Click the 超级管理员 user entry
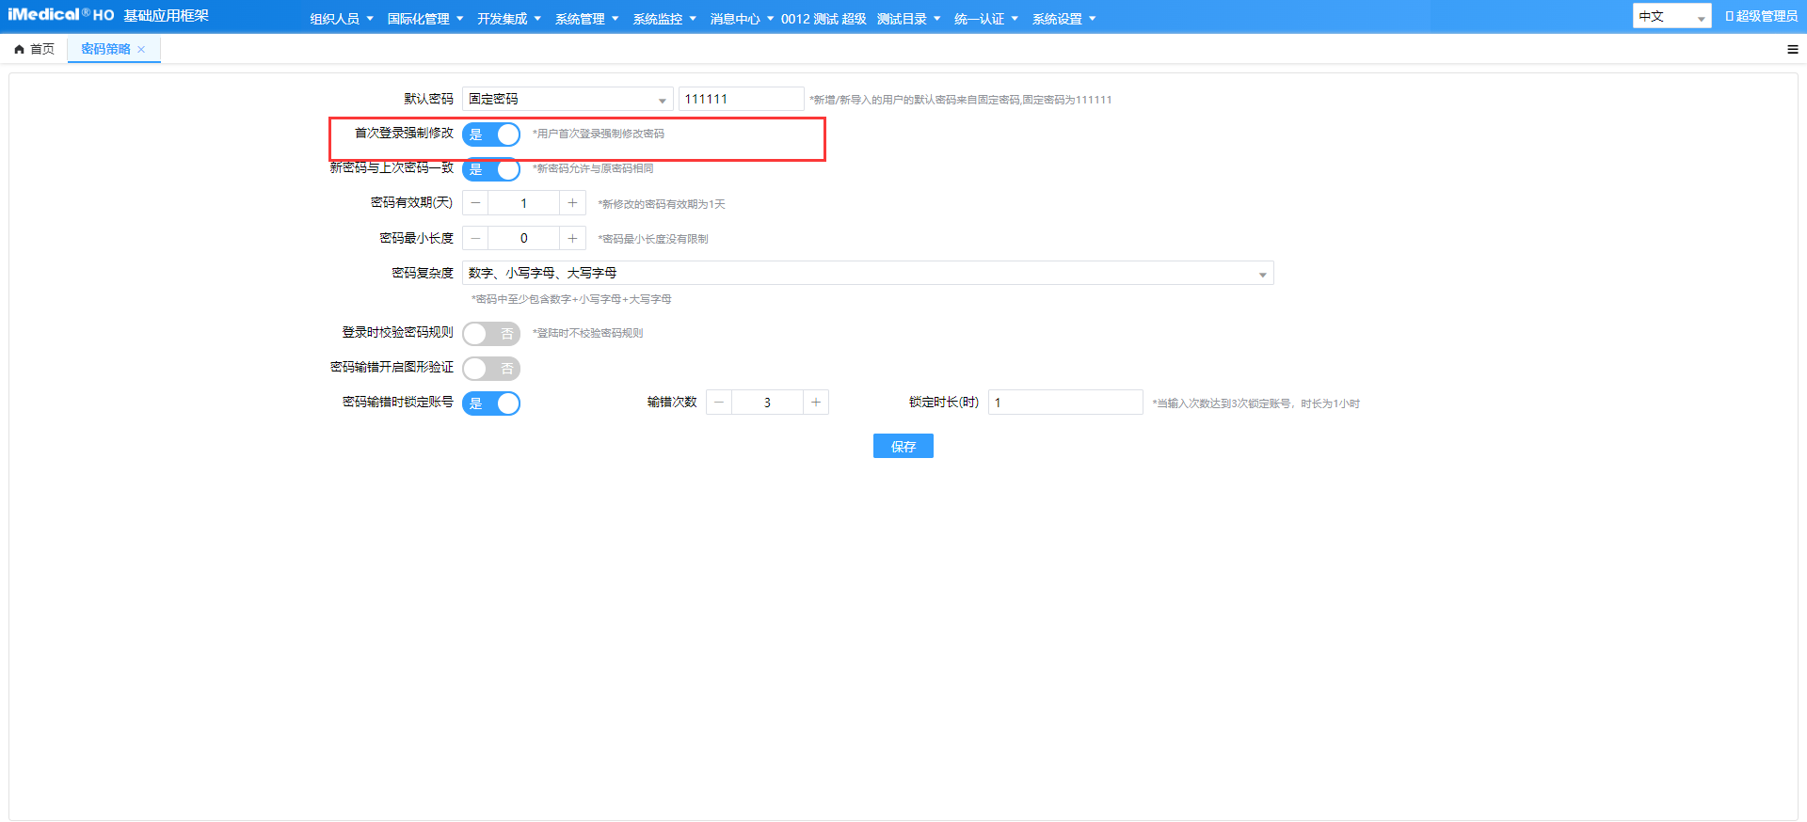 [x=1761, y=16]
